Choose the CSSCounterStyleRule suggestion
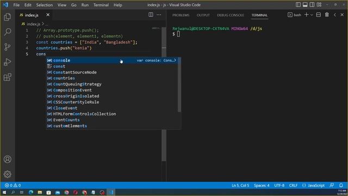This screenshot has height=196, width=348. coord(112,102)
